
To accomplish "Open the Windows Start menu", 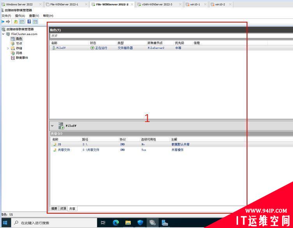I will pos(5,223).
